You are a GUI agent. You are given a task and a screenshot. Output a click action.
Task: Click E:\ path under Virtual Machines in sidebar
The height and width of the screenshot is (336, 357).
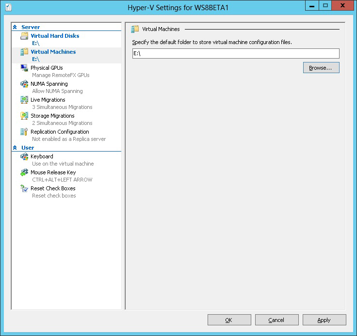click(36, 59)
